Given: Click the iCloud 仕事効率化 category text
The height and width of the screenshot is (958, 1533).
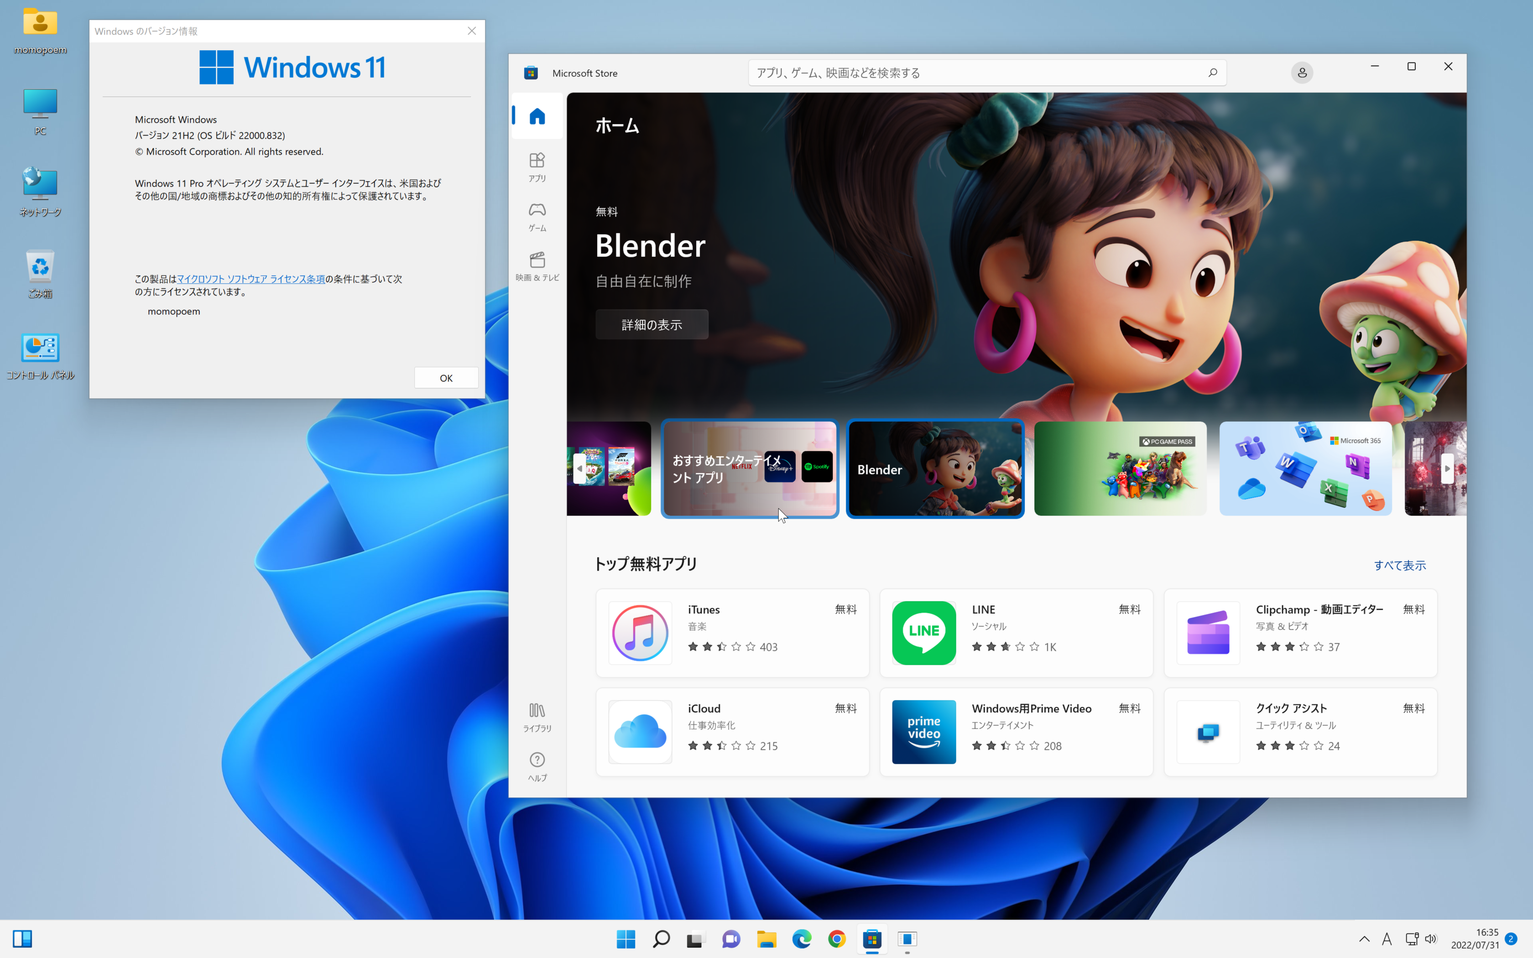Looking at the screenshot, I should point(711,725).
